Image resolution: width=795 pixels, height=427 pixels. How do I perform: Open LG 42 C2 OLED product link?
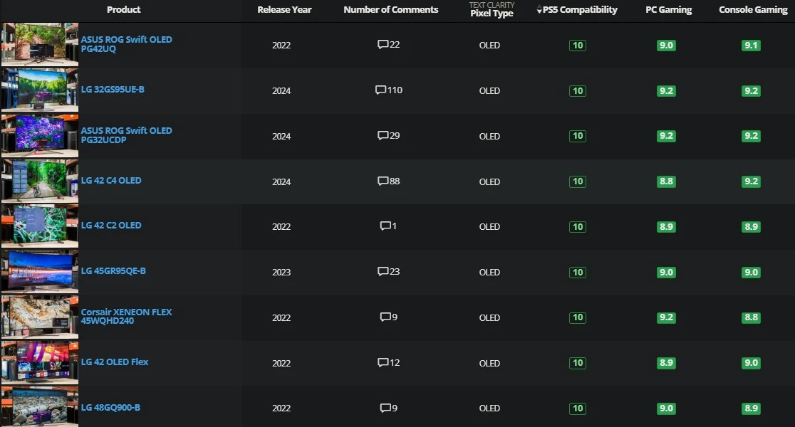click(111, 226)
